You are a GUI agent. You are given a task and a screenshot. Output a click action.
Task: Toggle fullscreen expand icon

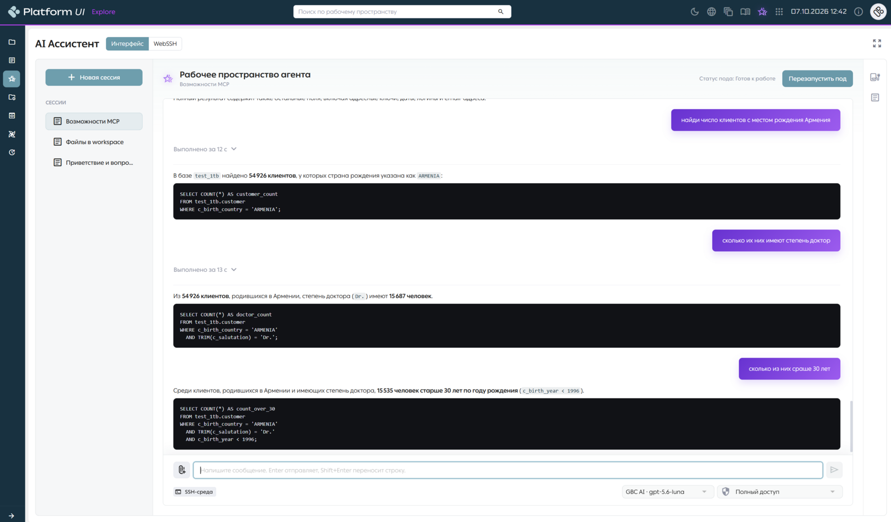[x=877, y=43]
